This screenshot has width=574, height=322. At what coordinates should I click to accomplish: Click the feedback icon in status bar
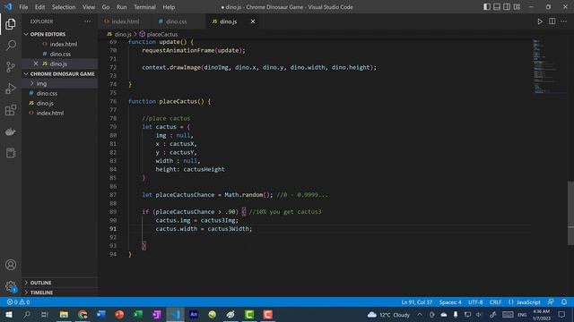[x=551, y=302]
